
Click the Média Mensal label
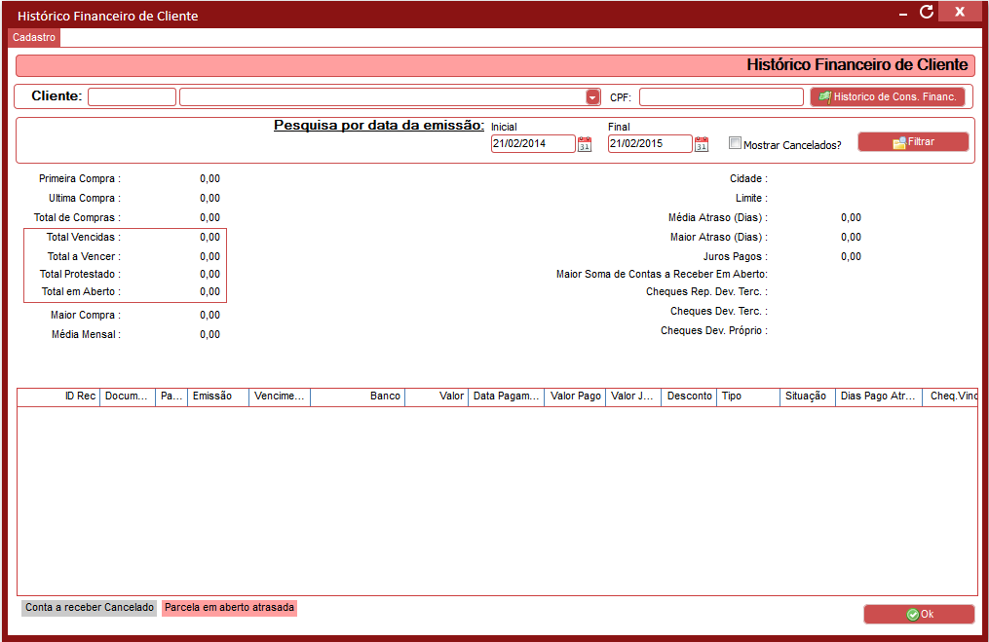[87, 335]
